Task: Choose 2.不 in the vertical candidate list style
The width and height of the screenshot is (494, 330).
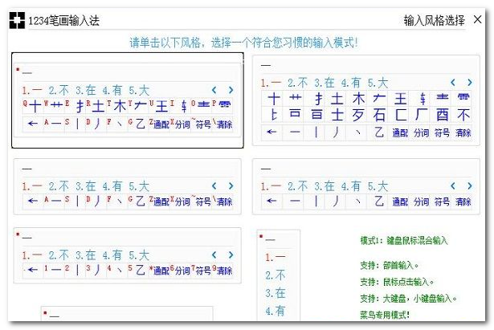Action: click(x=276, y=275)
